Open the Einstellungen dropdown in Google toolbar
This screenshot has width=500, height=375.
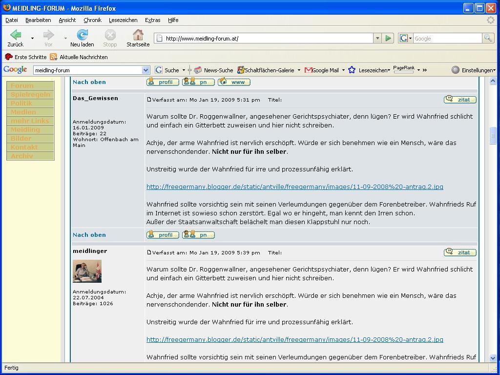pos(474,70)
